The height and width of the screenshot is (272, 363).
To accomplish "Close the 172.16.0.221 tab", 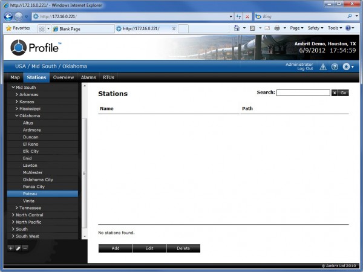I will click(x=174, y=28).
